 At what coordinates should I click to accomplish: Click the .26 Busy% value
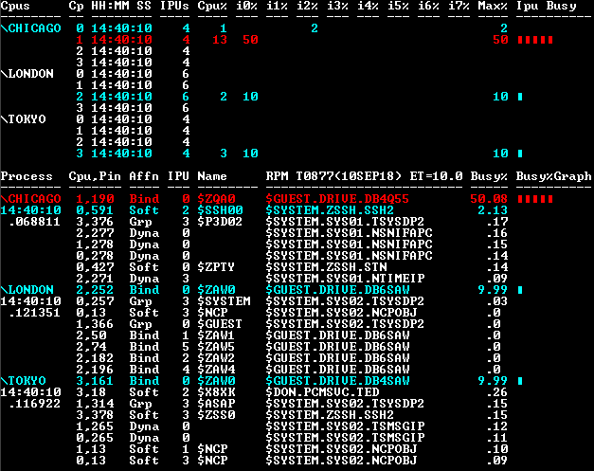tap(496, 392)
